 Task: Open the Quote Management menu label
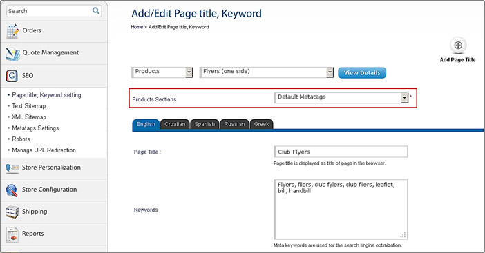point(50,53)
